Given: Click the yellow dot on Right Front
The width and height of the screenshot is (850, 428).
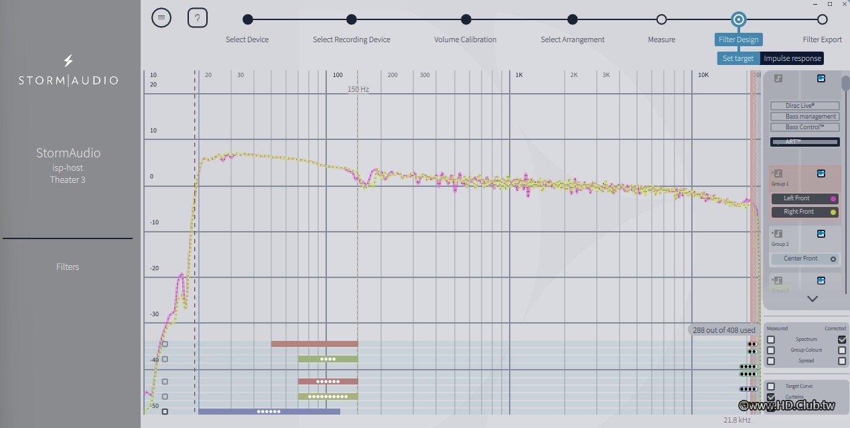Looking at the screenshot, I should pos(833,212).
